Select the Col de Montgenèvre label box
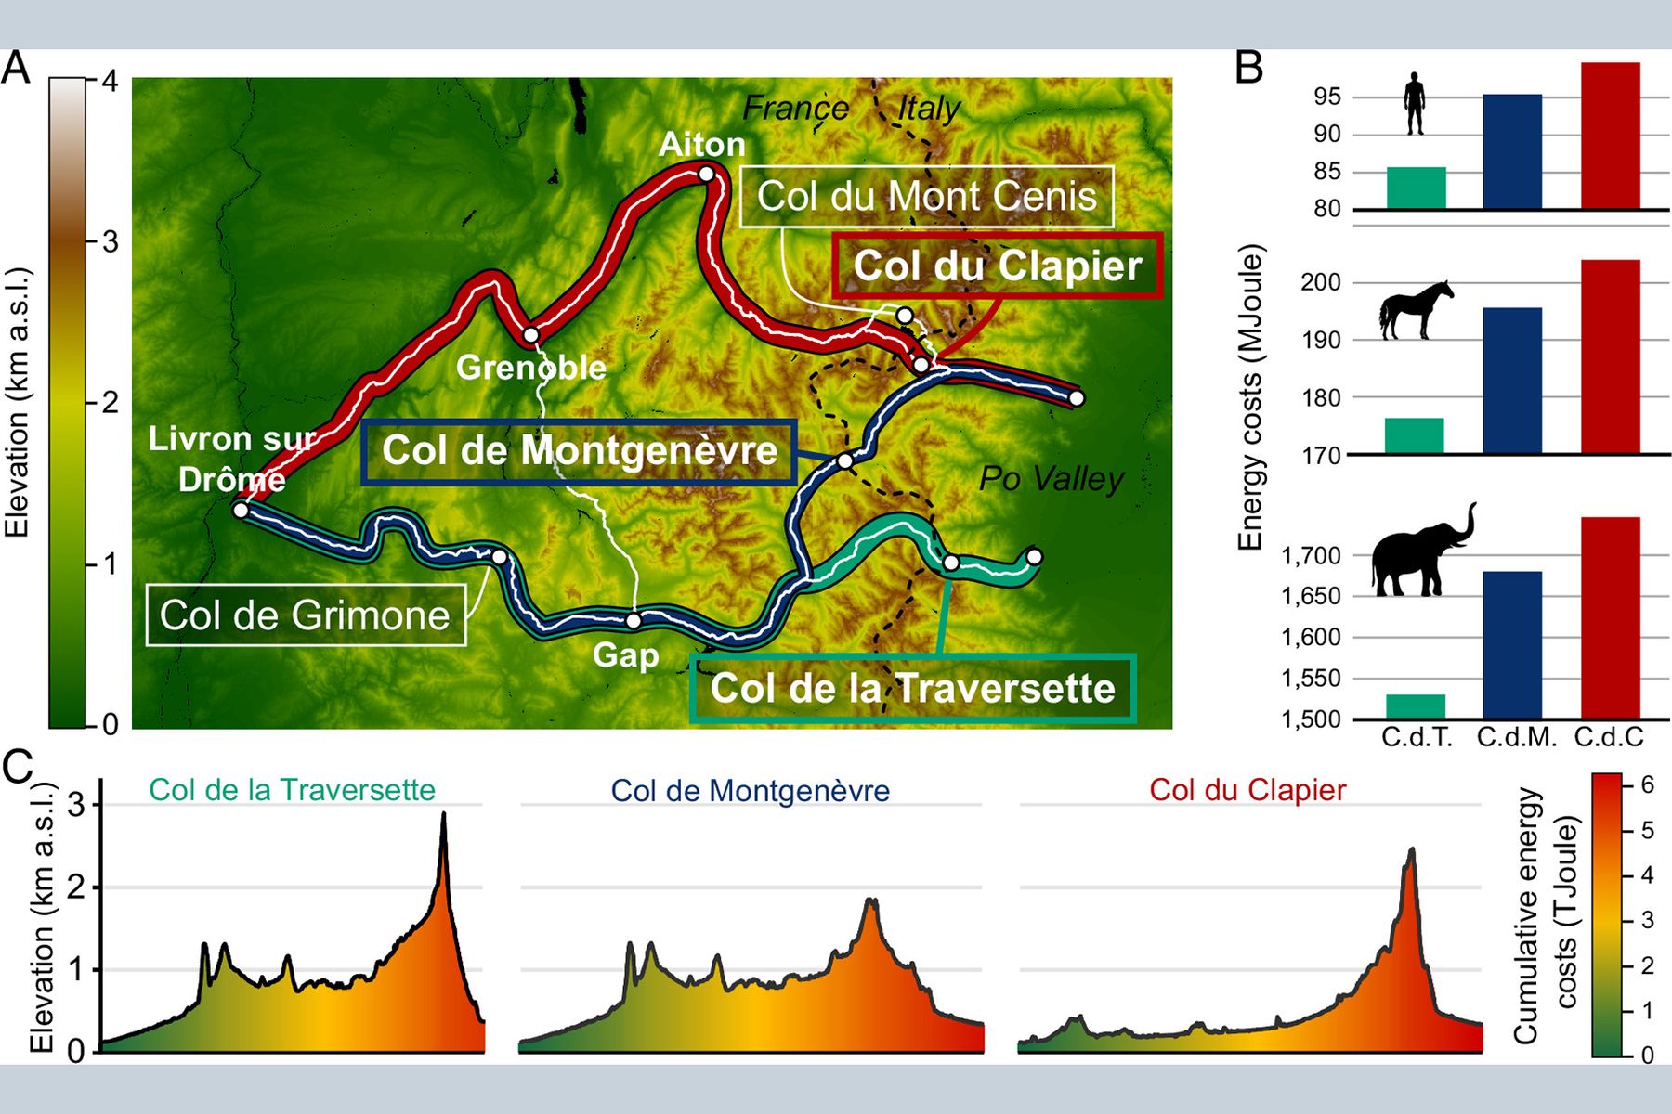1672x1114 pixels. (x=580, y=451)
